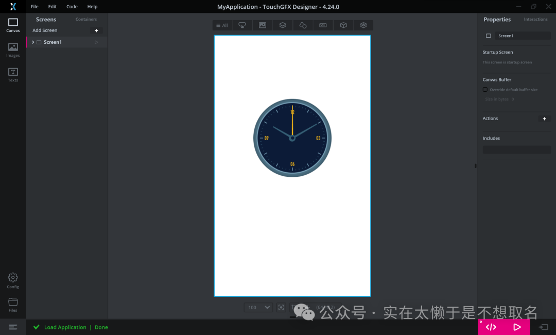The width and height of the screenshot is (556, 335).
Task: Select the analog clock widget on canvas
Action: (x=292, y=138)
